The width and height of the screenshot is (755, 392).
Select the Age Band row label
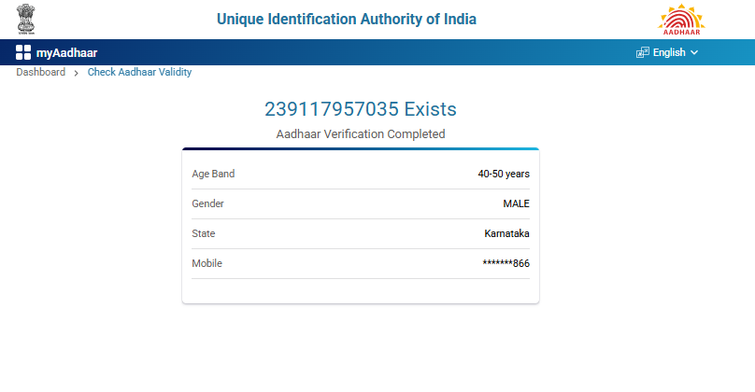[213, 174]
